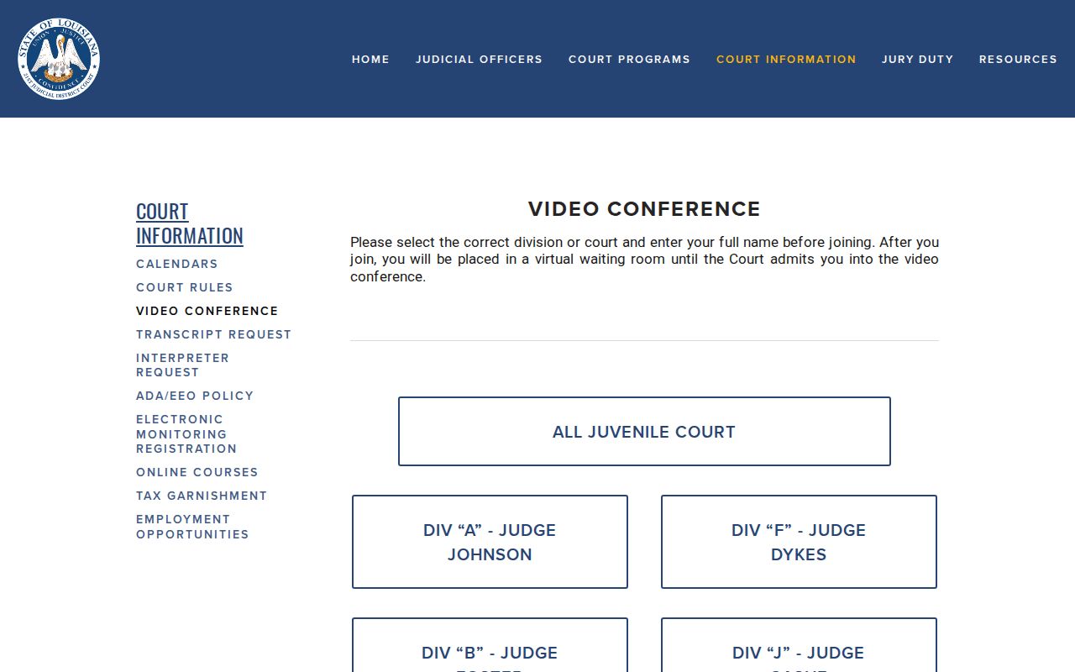Open the Jury Duty page
Screen dimensions: 1075x672
[x=917, y=60]
